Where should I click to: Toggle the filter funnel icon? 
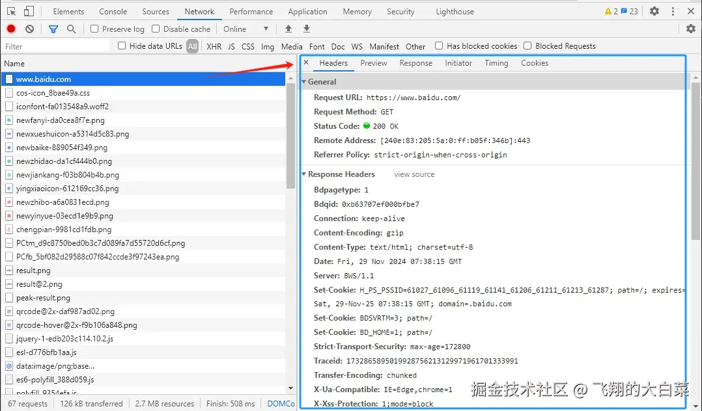coord(53,29)
